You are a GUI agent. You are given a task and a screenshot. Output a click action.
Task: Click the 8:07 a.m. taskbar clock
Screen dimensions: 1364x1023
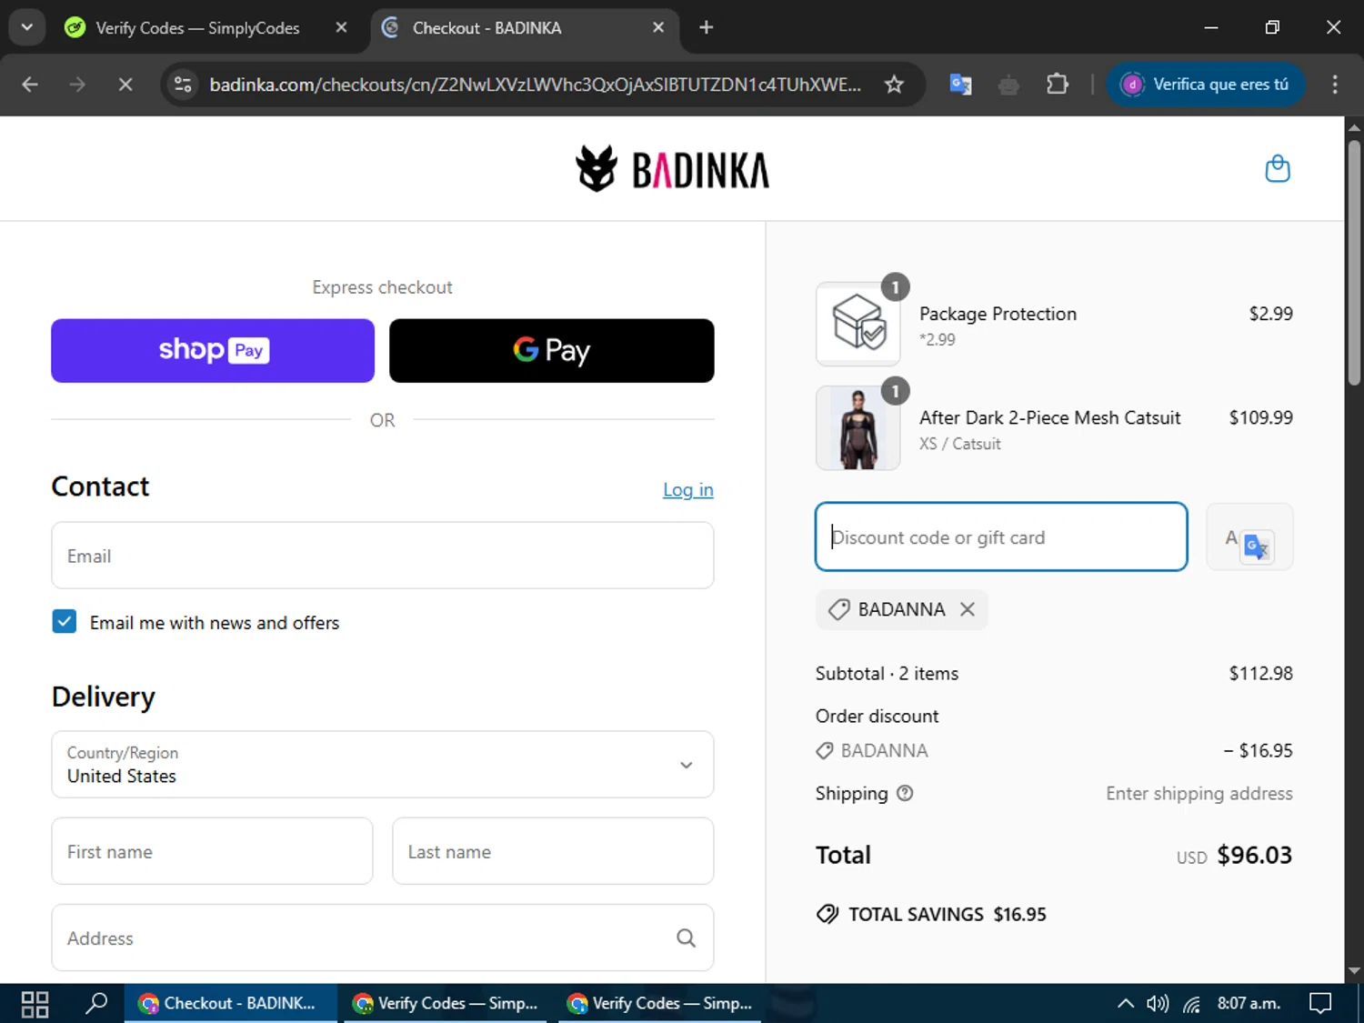click(x=1249, y=1004)
